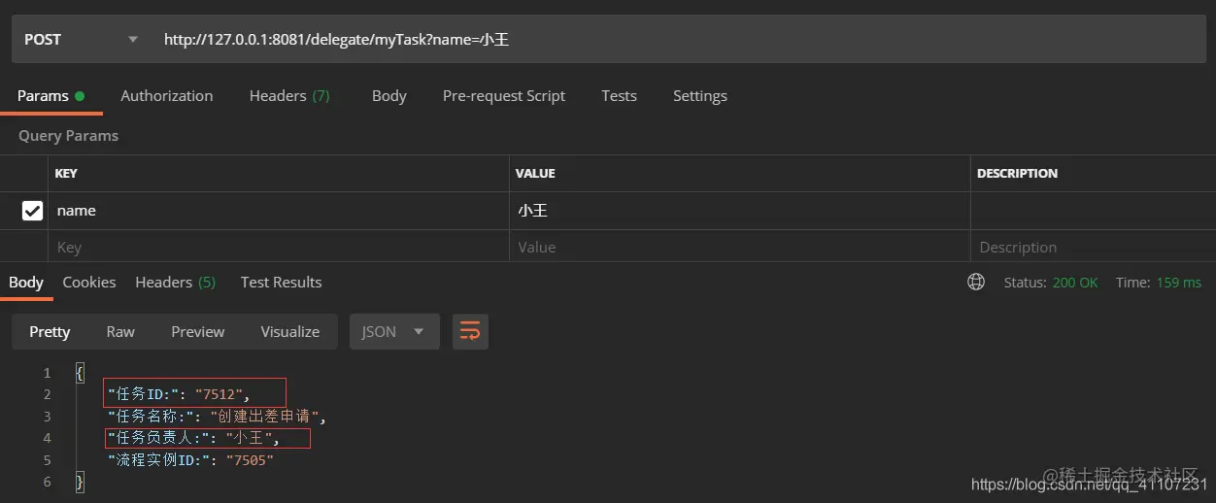
Task: Uncheck the name query param checkbox
Action: (x=32, y=210)
